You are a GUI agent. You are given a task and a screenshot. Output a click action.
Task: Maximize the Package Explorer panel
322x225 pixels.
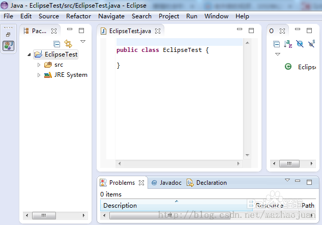coord(81,31)
